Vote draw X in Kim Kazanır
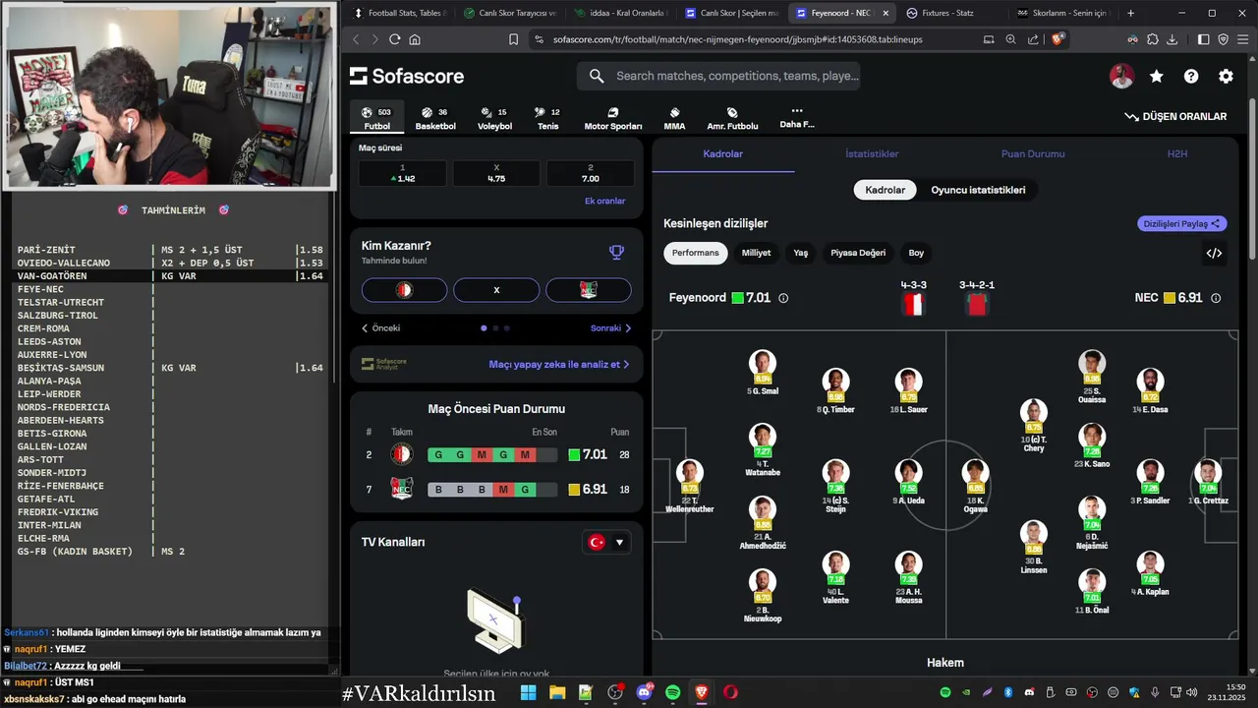Screen dimensions: 1258x708 [496, 290]
